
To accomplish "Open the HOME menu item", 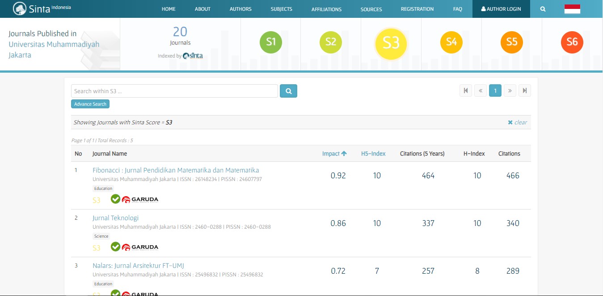I will click(169, 9).
